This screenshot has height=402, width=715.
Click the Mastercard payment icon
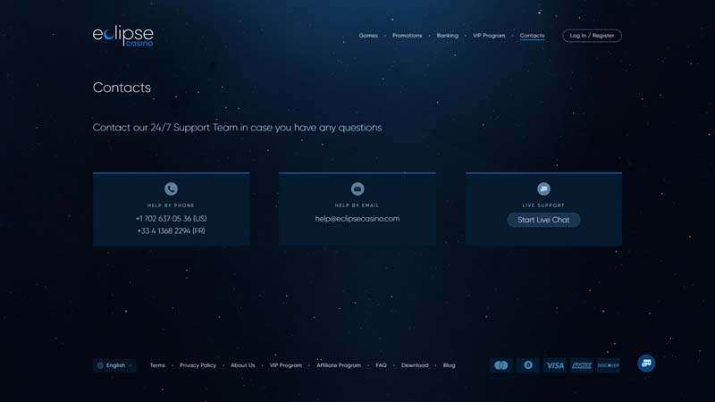tap(501, 365)
